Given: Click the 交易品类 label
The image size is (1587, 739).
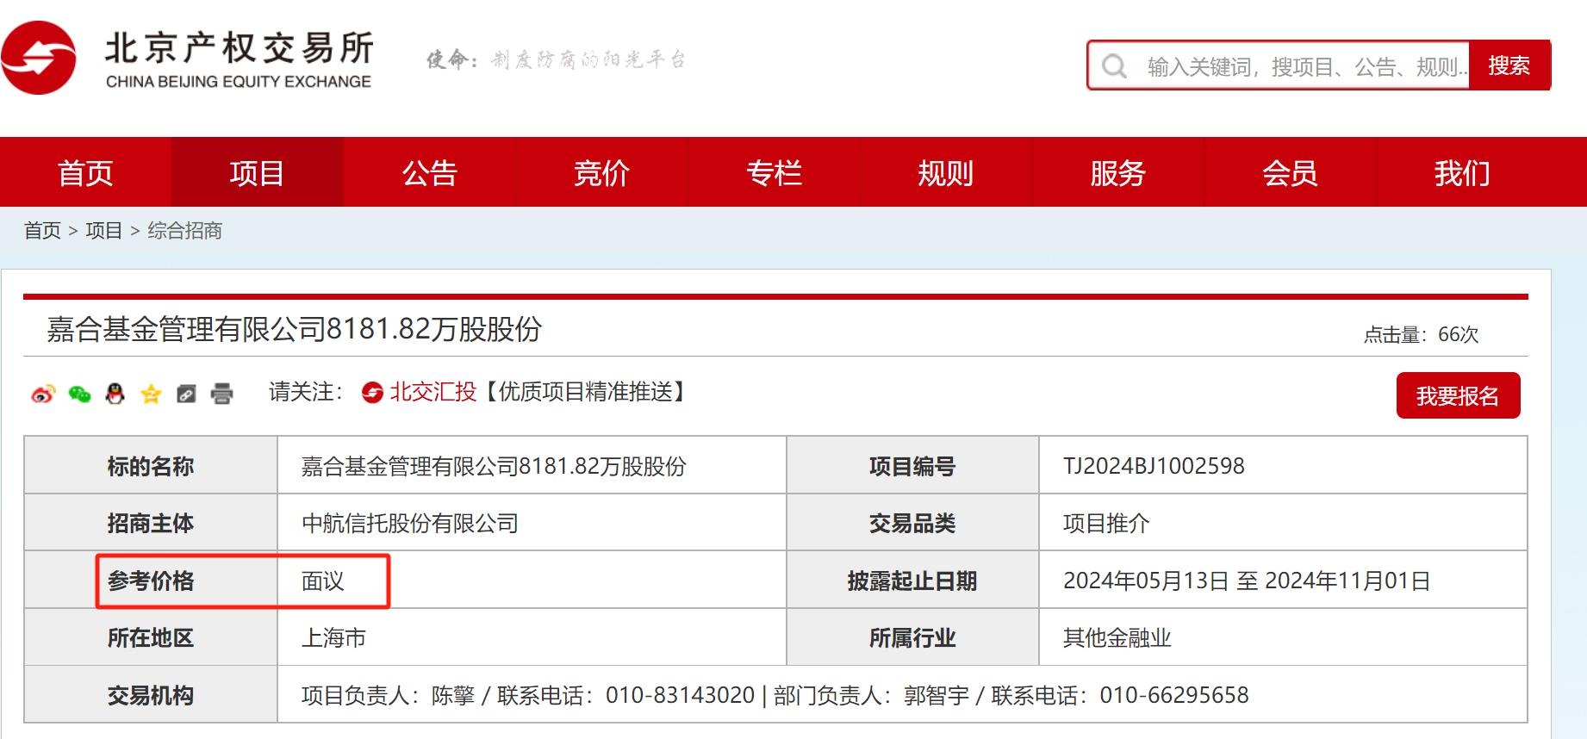Looking at the screenshot, I should 912,523.
